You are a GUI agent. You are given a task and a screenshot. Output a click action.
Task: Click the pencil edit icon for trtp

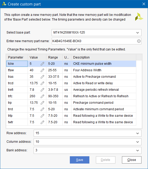pyautogui.click(x=42, y=116)
